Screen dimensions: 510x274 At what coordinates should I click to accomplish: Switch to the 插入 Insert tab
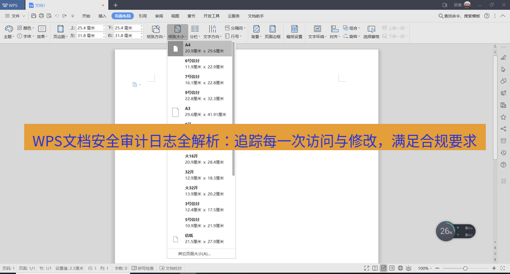(x=102, y=16)
